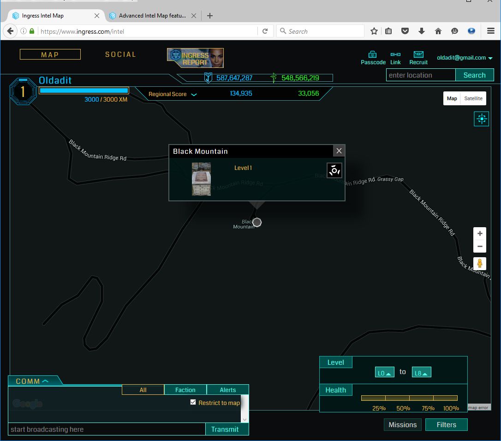Click the gray Black Mountain portal marker

click(257, 223)
